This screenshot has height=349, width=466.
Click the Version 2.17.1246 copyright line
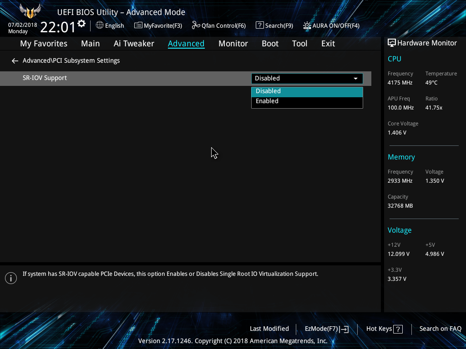click(x=233, y=341)
